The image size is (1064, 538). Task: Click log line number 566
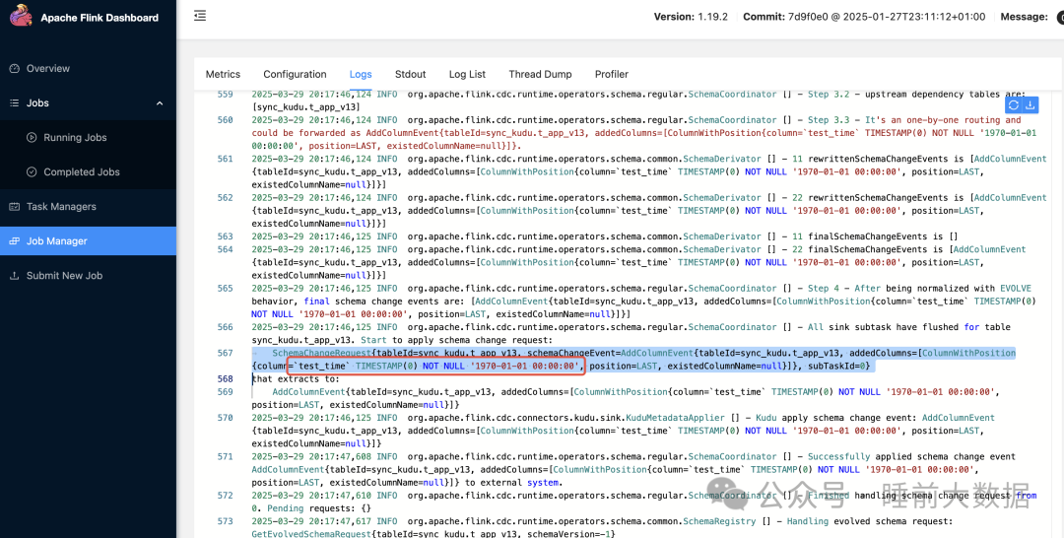225,327
